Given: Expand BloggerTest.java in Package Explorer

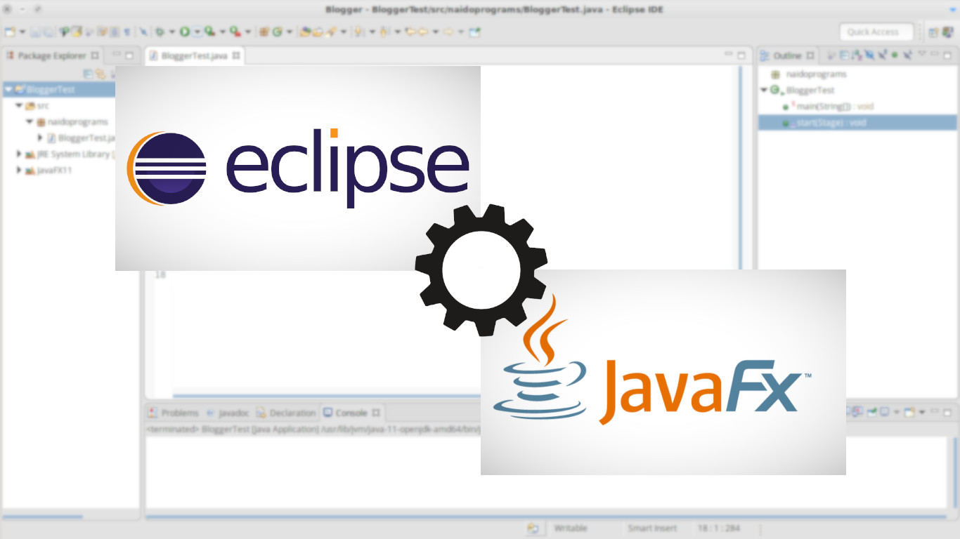Looking at the screenshot, I should [x=41, y=138].
